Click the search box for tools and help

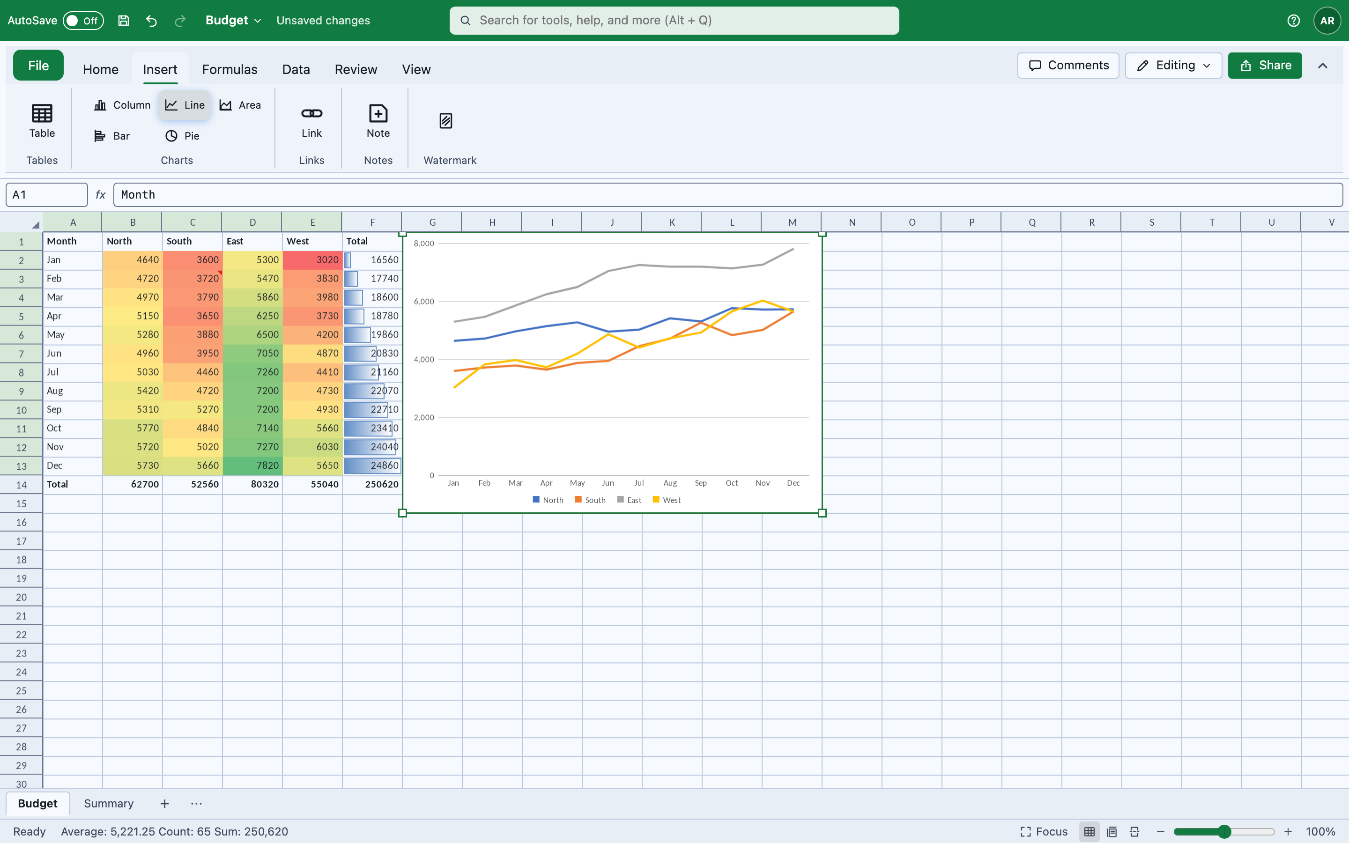point(674,21)
